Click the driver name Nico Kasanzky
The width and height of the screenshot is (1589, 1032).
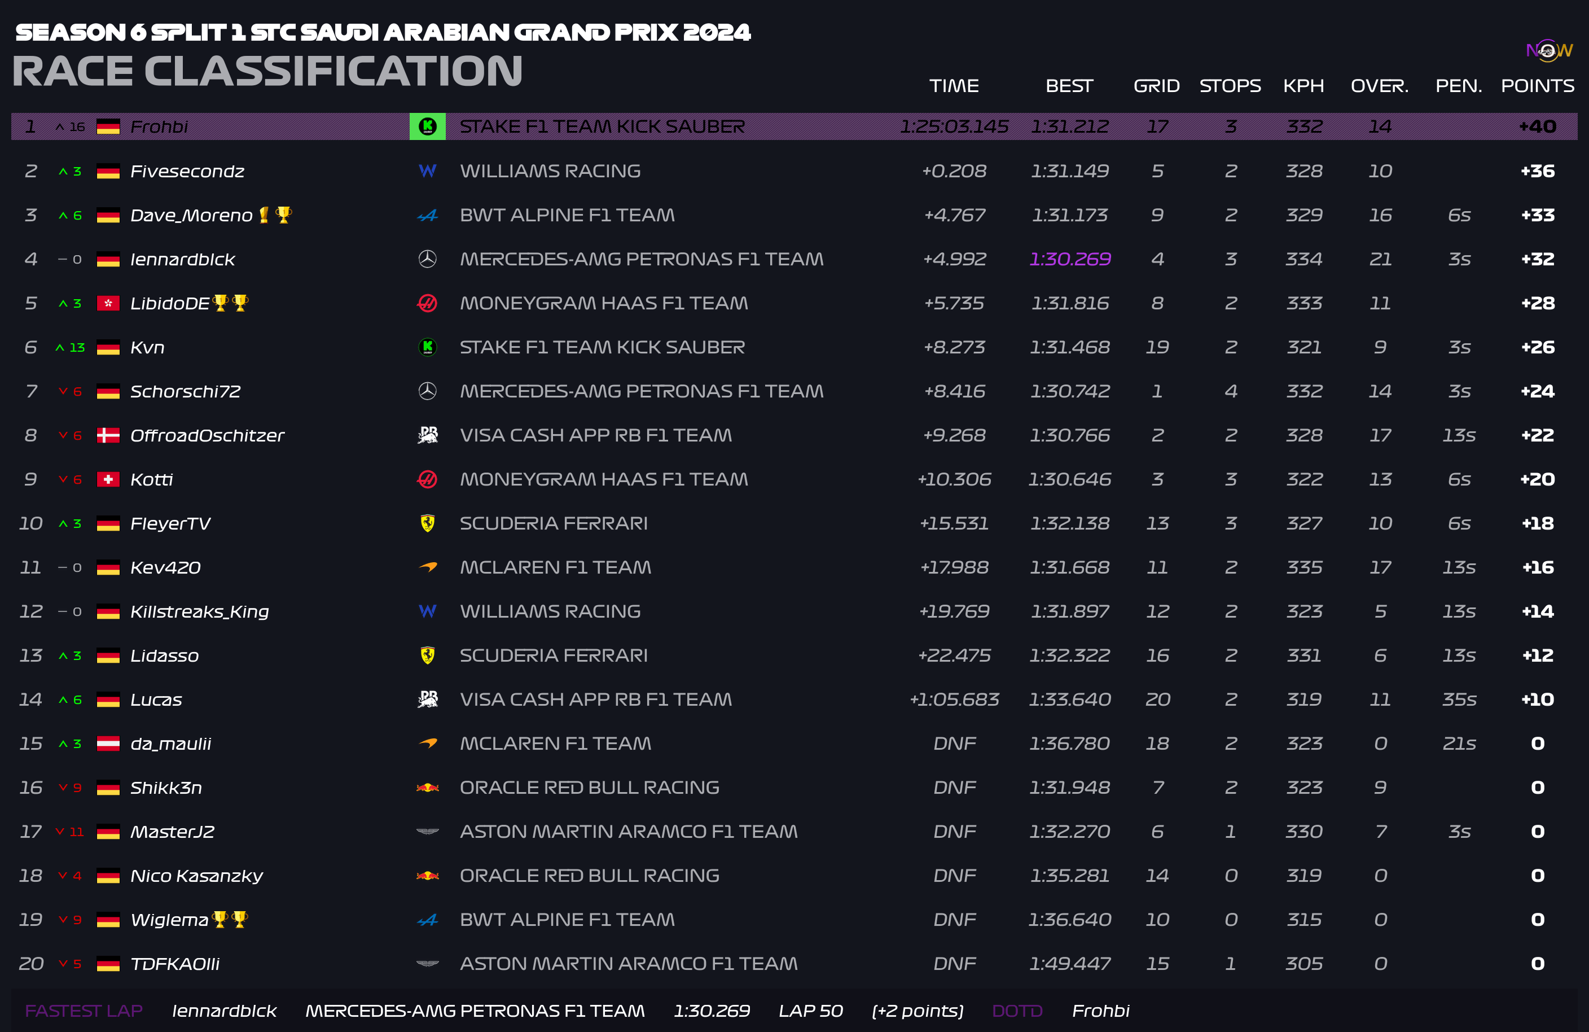pos(196,876)
